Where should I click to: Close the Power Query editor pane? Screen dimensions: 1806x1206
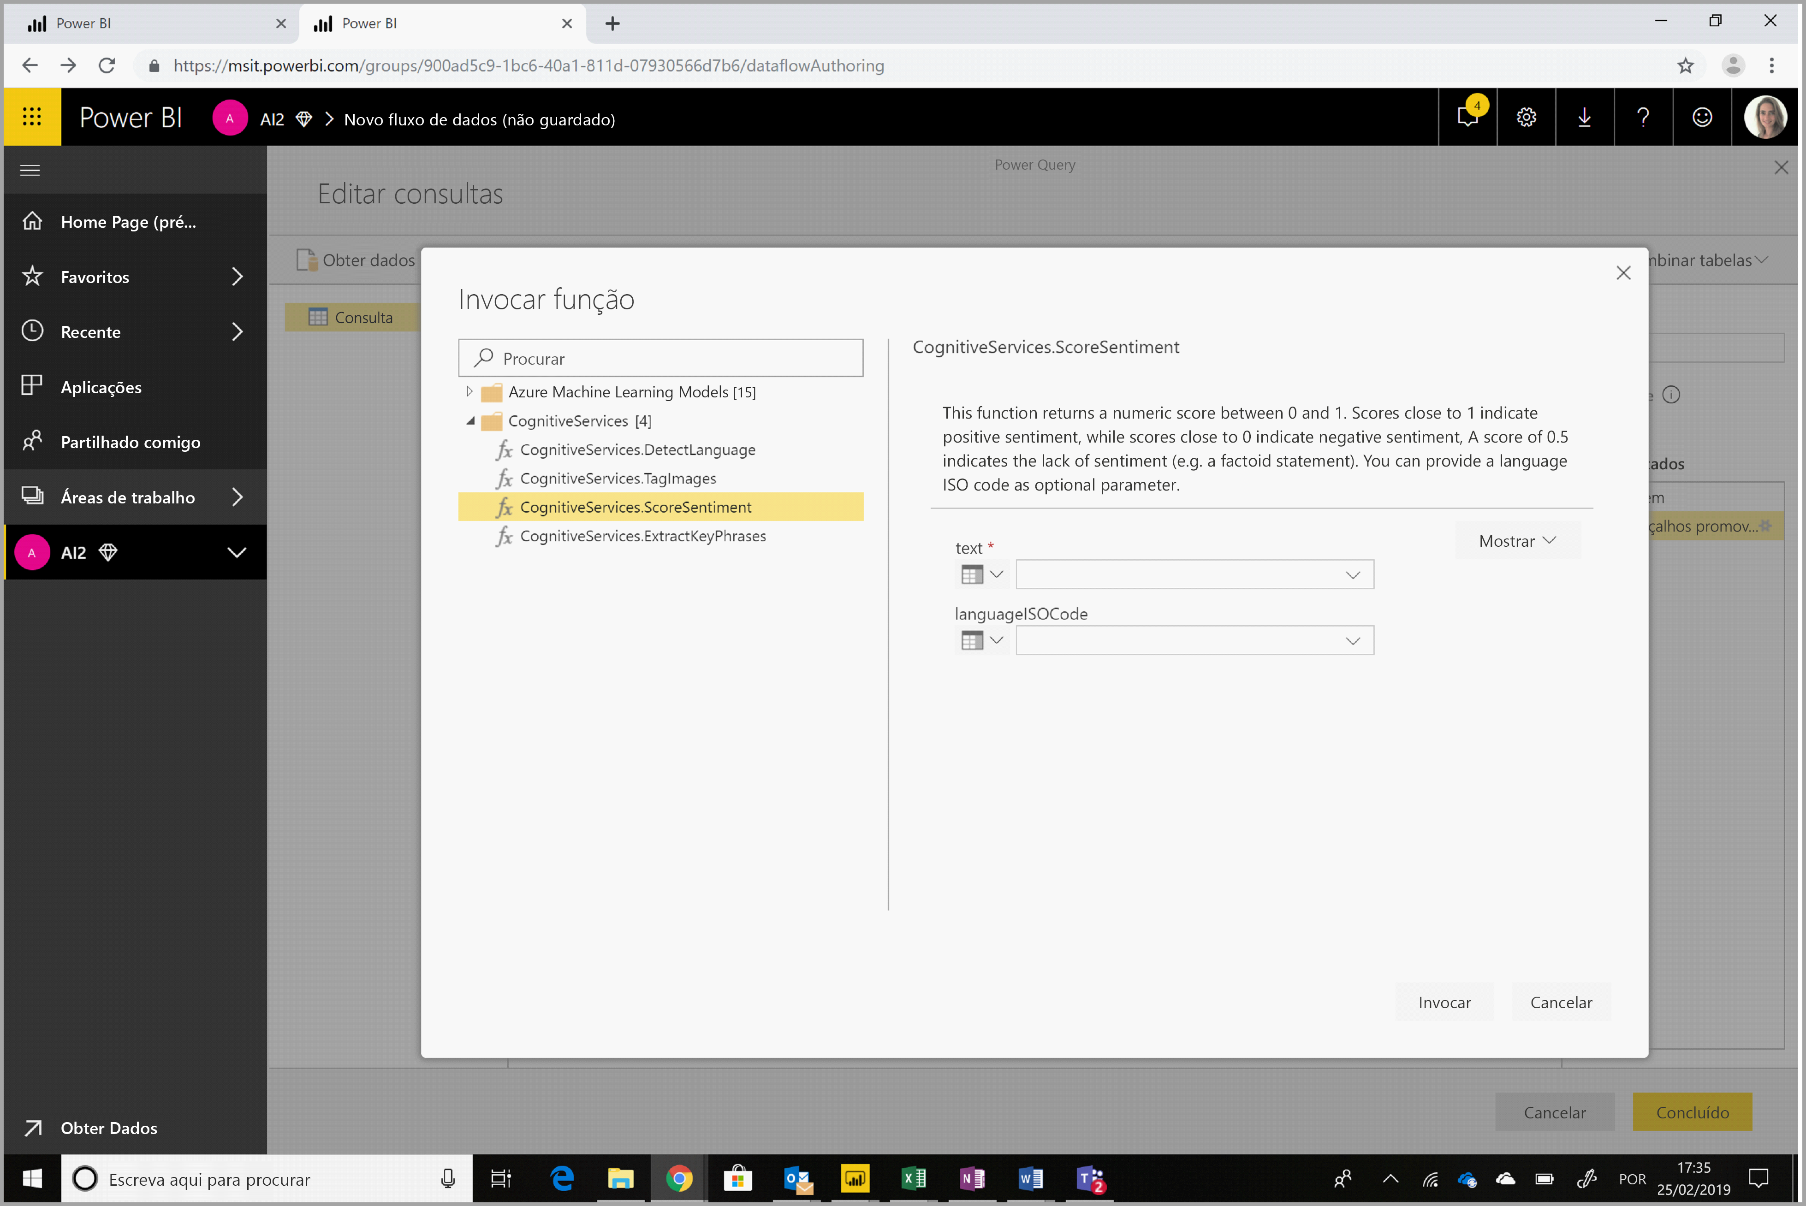pos(1781,168)
